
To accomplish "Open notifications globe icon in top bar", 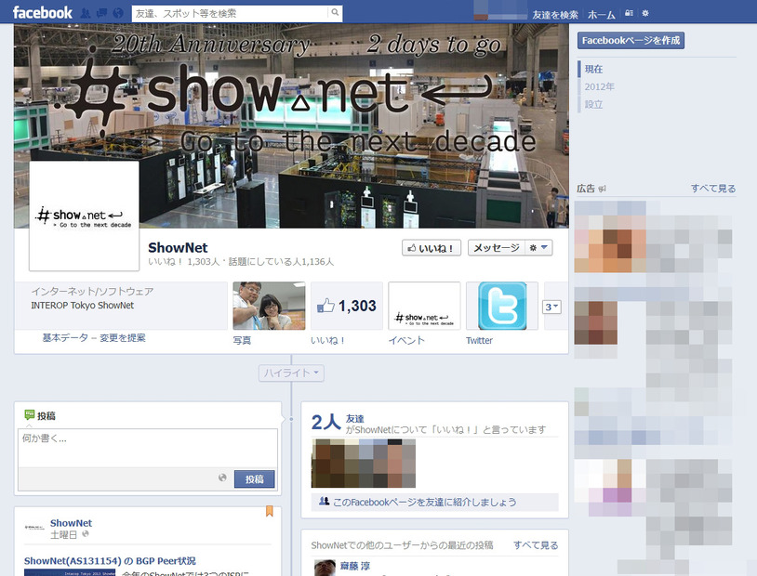I will click(x=118, y=13).
